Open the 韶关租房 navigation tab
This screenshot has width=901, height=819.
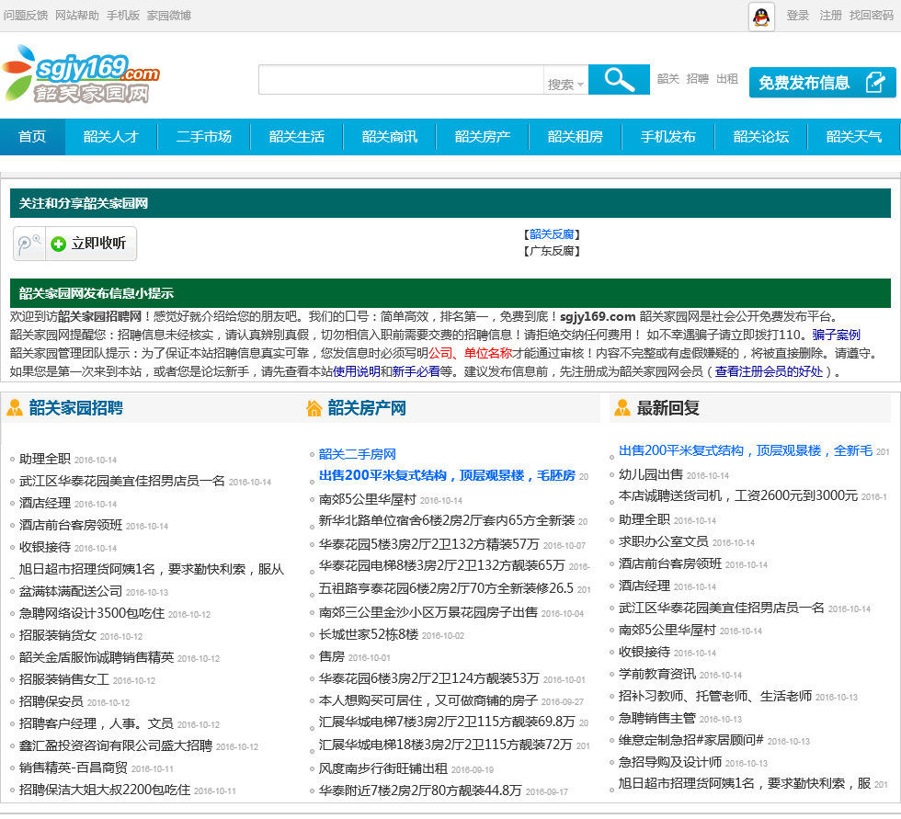[576, 137]
